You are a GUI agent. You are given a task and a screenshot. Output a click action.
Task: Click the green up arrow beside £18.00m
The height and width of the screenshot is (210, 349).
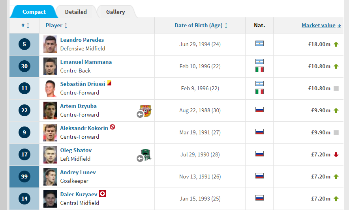point(336,45)
